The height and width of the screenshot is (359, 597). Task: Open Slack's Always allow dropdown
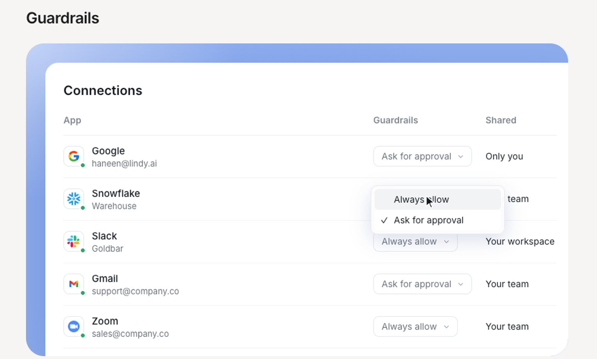click(415, 242)
